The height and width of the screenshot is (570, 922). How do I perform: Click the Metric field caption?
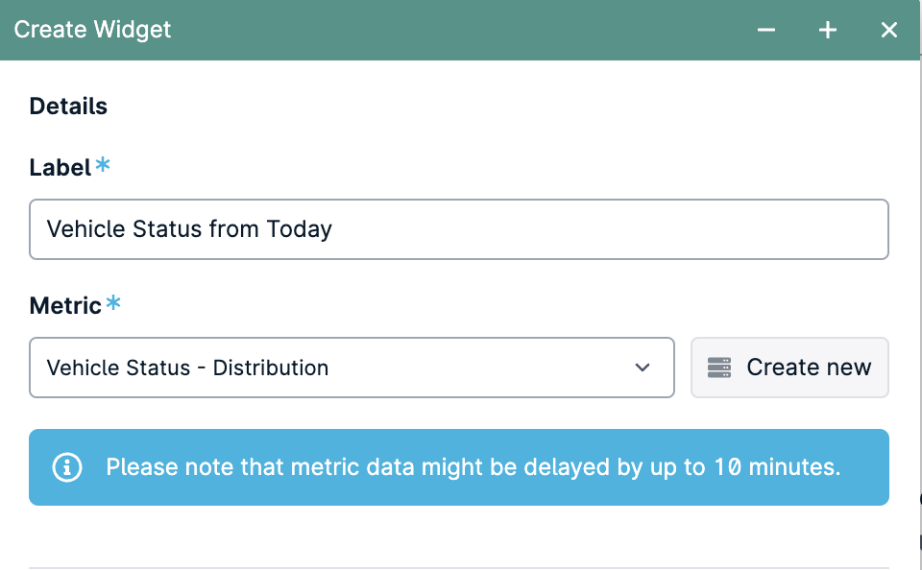coord(65,305)
